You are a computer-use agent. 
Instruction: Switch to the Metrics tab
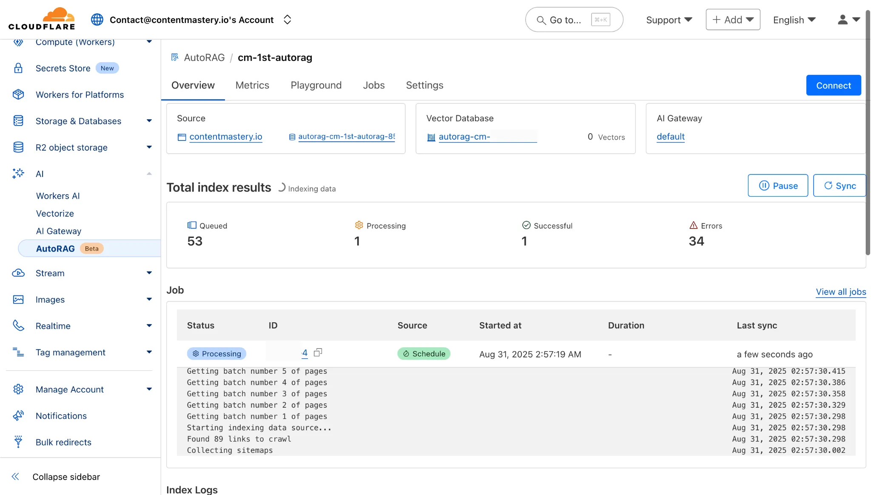[252, 85]
